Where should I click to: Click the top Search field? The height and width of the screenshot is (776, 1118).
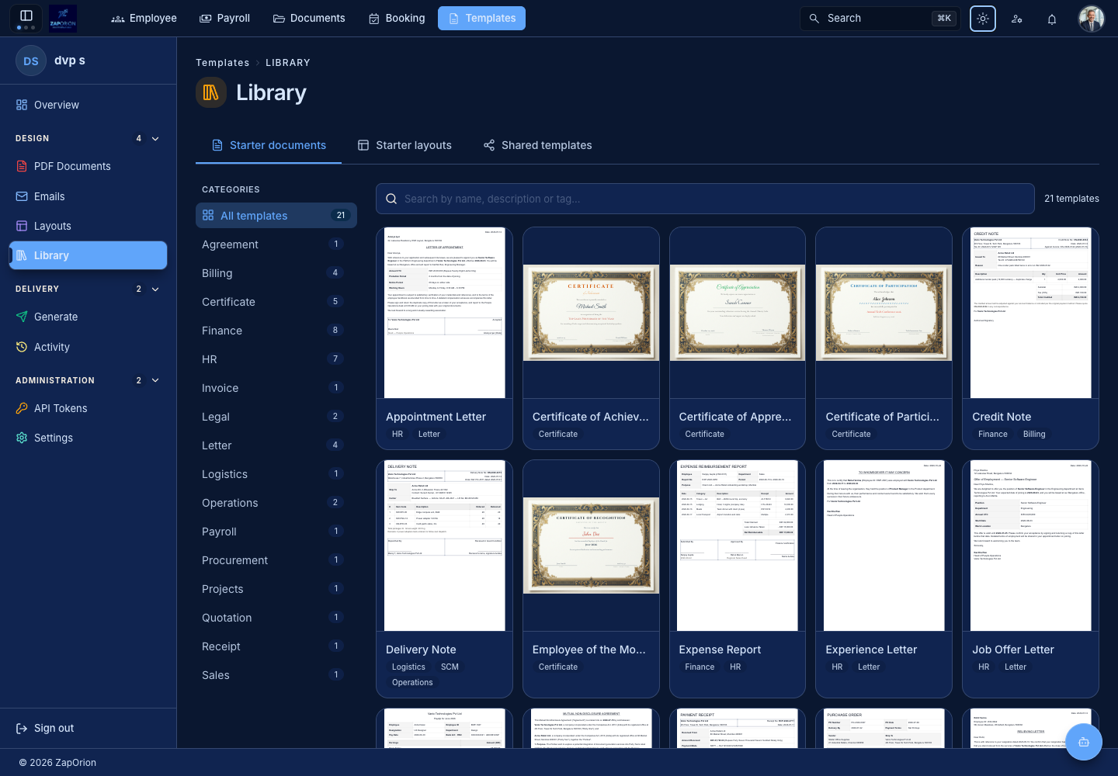click(880, 18)
